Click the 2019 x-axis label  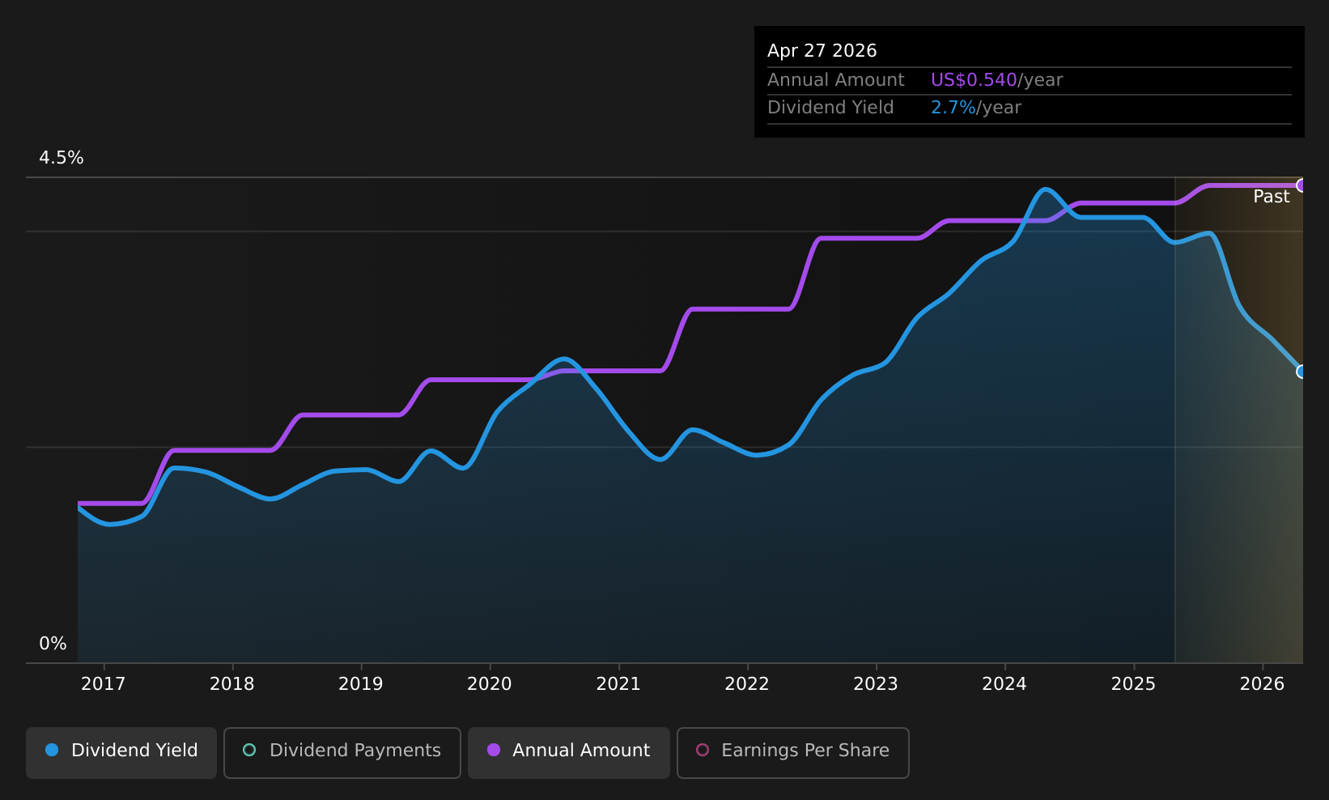(x=361, y=684)
